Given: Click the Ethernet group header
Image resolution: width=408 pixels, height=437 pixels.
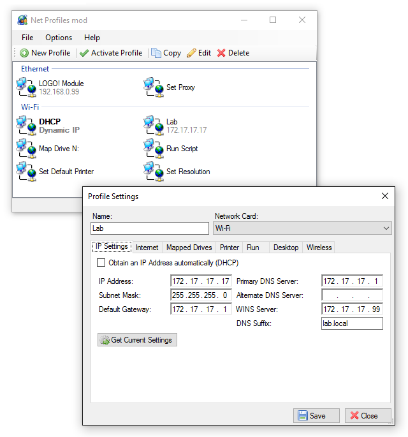Looking at the screenshot, I should (35, 68).
